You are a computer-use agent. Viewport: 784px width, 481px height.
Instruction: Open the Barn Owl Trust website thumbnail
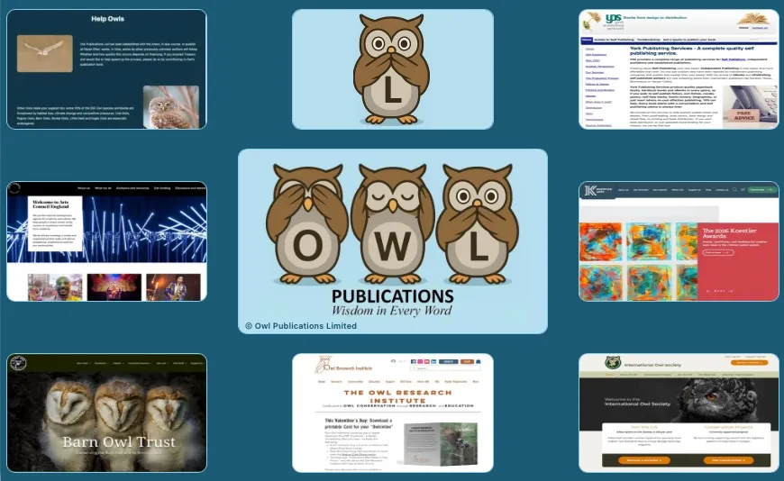pos(106,413)
